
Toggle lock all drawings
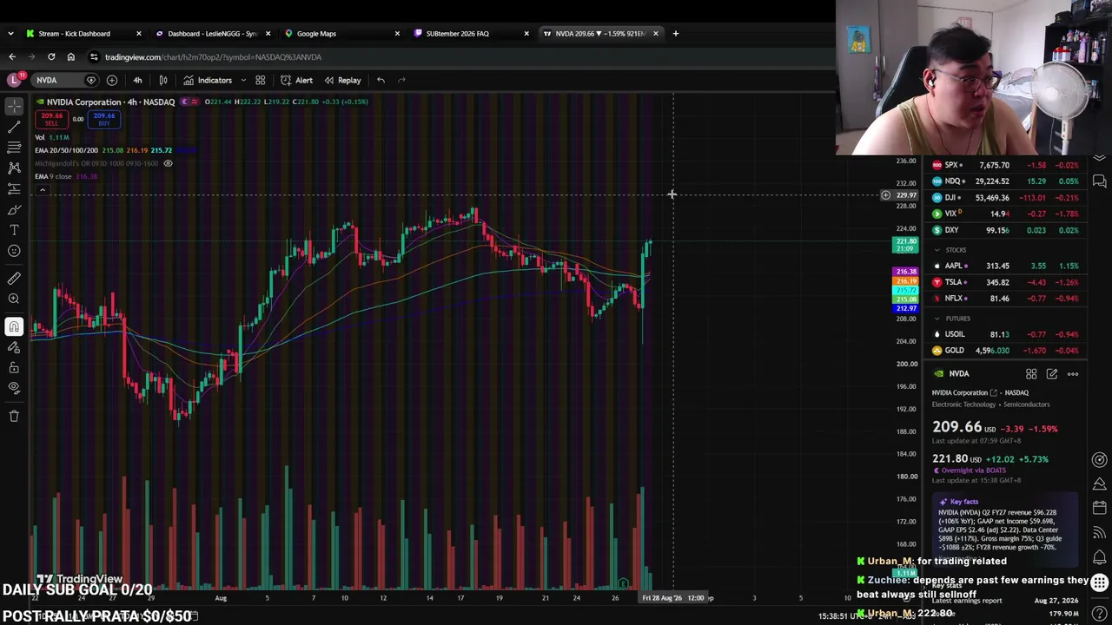pos(14,367)
